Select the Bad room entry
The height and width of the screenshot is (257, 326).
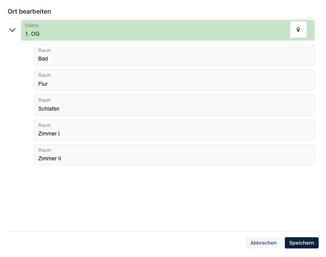(x=174, y=55)
